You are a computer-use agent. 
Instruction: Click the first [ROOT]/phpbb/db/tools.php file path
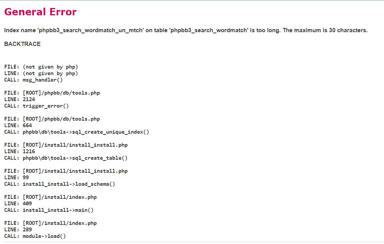(x=61, y=93)
